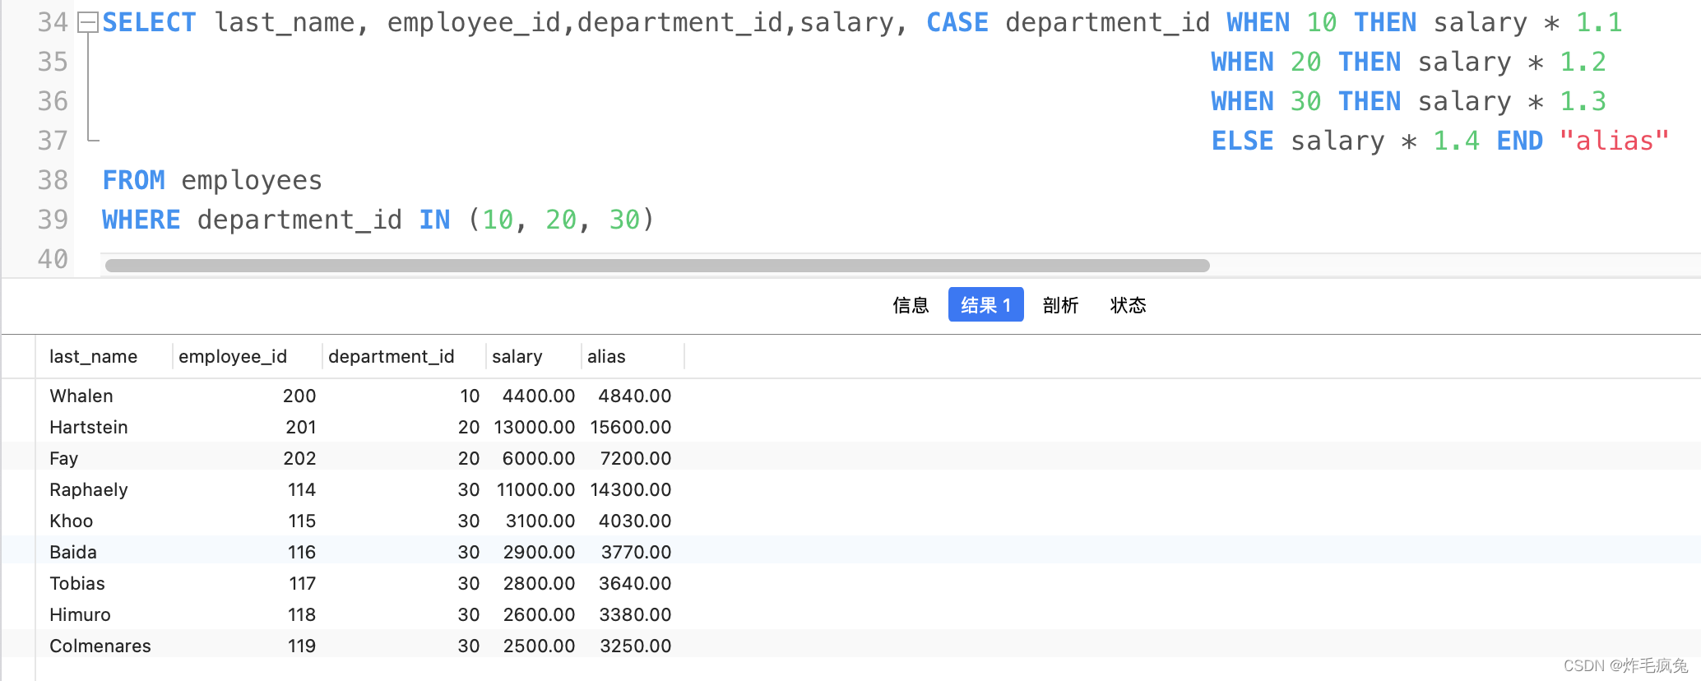Click line number 34 in gutter
Viewport: 1701px width, 681px height.
click(x=53, y=22)
